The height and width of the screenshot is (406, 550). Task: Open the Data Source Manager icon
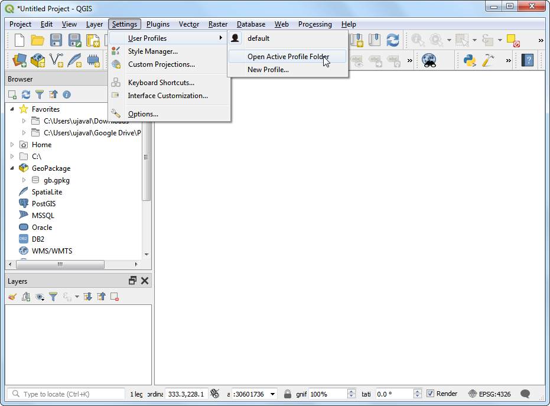pyautogui.click(x=19, y=60)
